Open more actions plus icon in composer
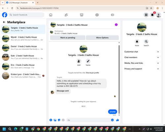165x132 pixels. click(51, 120)
